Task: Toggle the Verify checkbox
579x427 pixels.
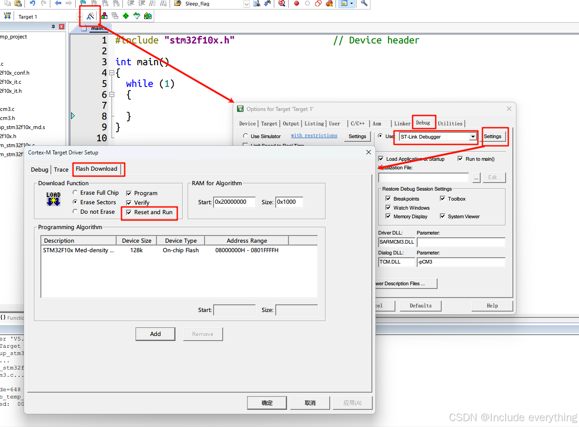Action: point(129,203)
